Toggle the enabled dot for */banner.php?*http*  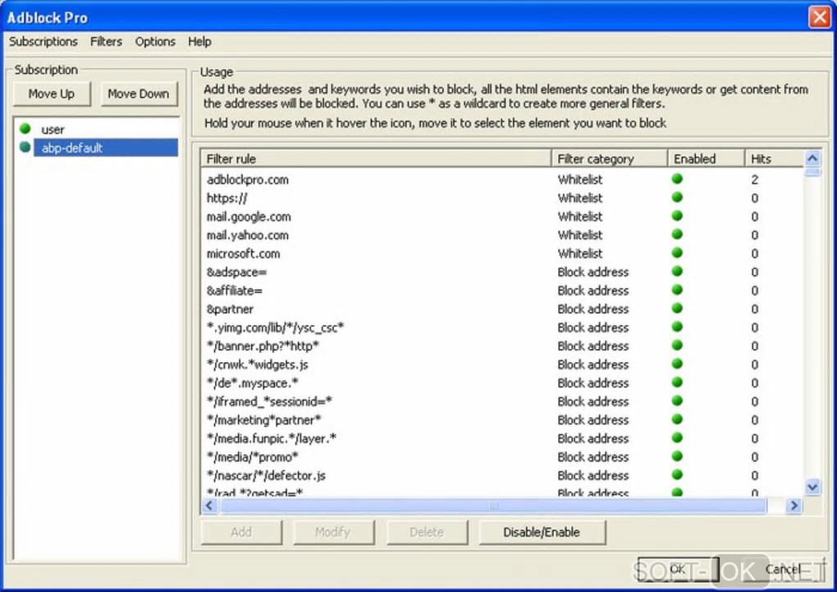[x=677, y=346]
